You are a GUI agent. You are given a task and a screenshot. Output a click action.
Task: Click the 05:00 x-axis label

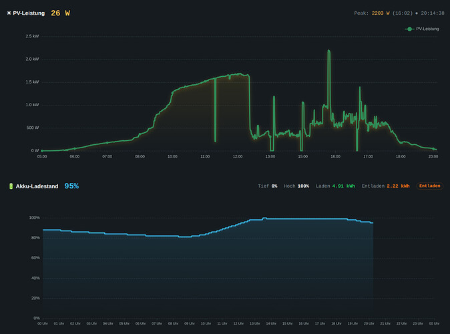coord(42,156)
